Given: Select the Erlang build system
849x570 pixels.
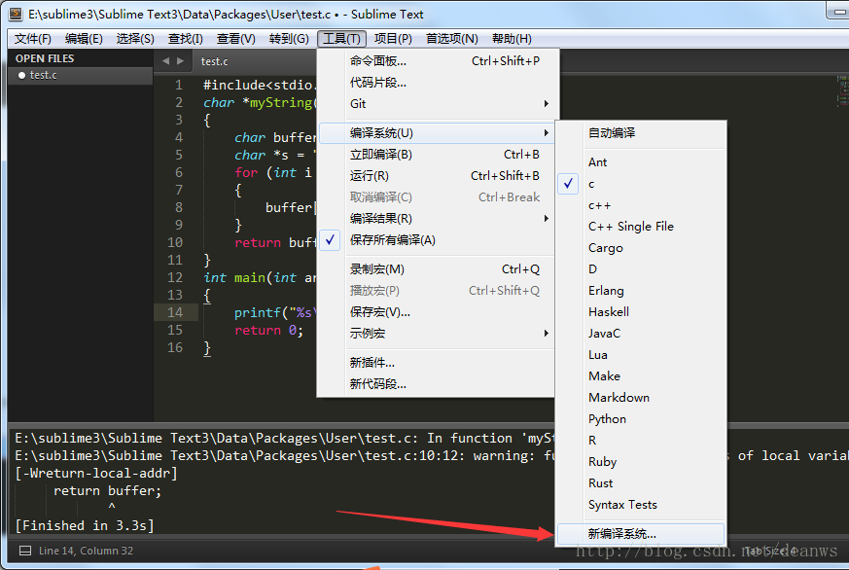Looking at the screenshot, I should click(x=641, y=291).
